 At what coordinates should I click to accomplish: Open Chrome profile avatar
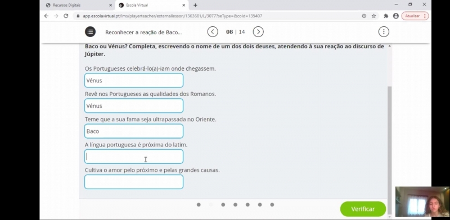point(396,16)
